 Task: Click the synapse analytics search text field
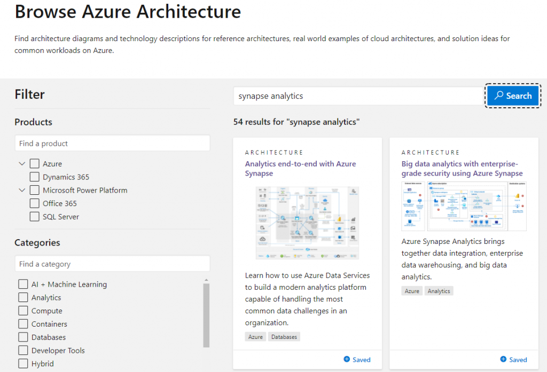(358, 96)
